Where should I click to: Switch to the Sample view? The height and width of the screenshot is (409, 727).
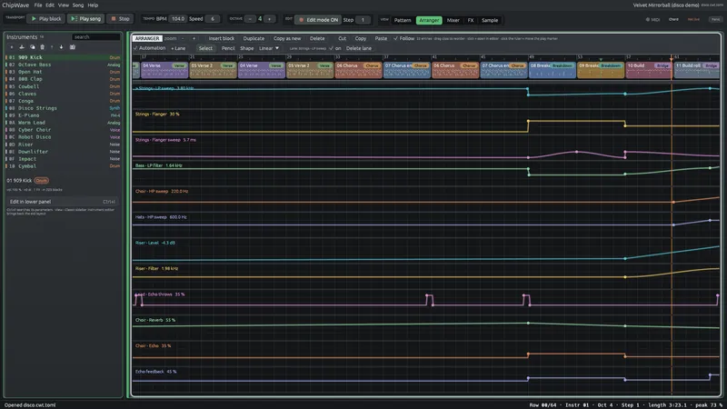tap(490, 20)
